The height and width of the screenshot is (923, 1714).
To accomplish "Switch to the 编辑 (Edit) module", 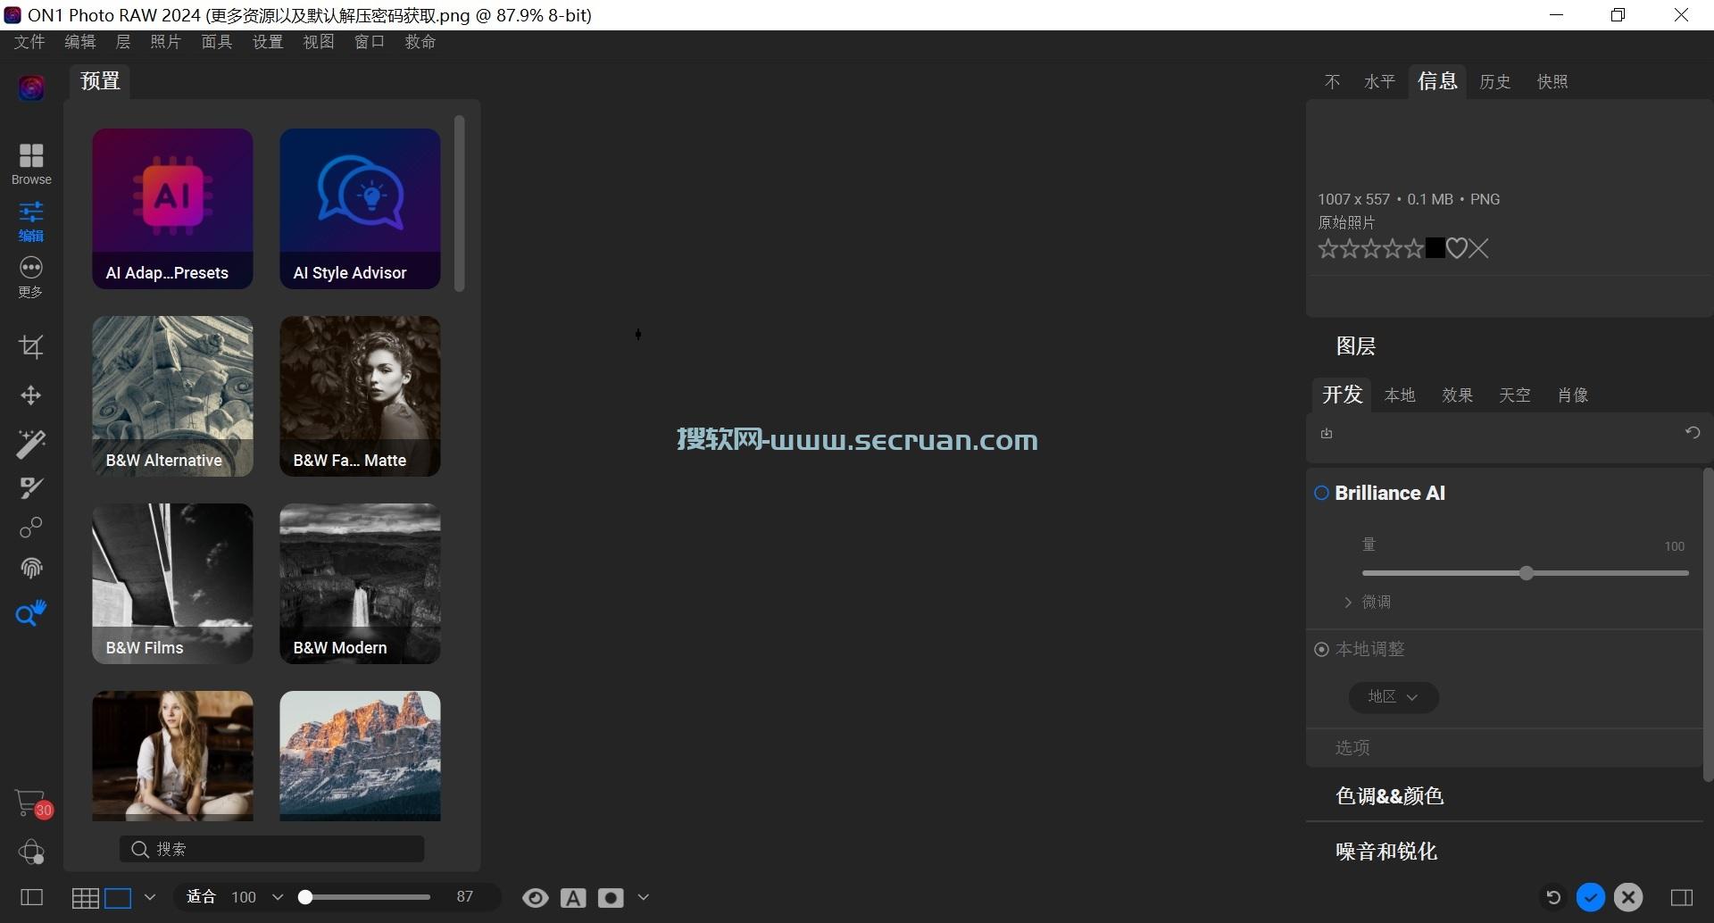I will tap(31, 221).
